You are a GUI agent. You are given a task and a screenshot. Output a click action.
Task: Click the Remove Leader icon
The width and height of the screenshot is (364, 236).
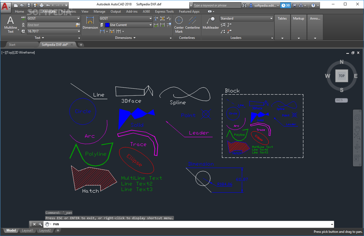tap(230, 31)
